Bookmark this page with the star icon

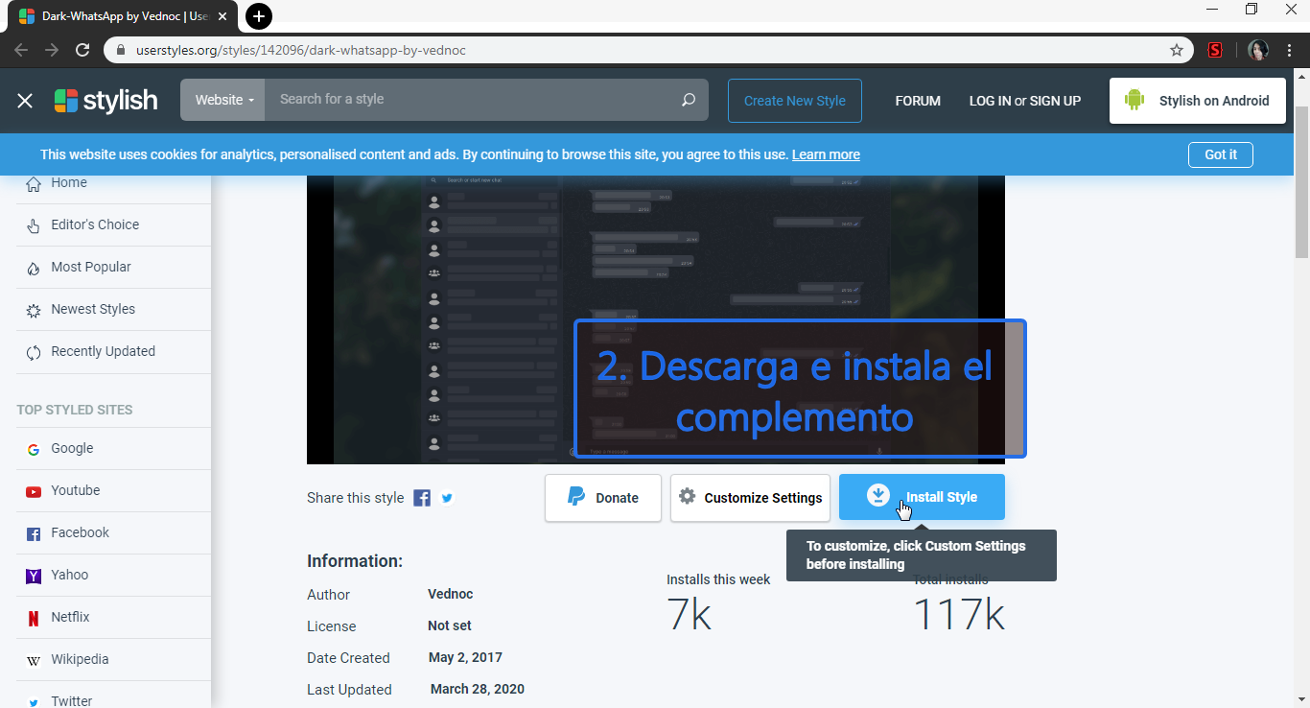pos(1177,50)
